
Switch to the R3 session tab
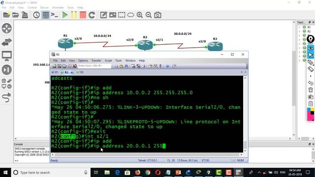point(80,72)
